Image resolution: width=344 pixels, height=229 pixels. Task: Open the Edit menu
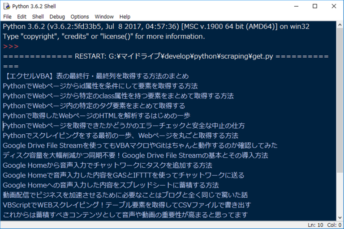[22, 17]
